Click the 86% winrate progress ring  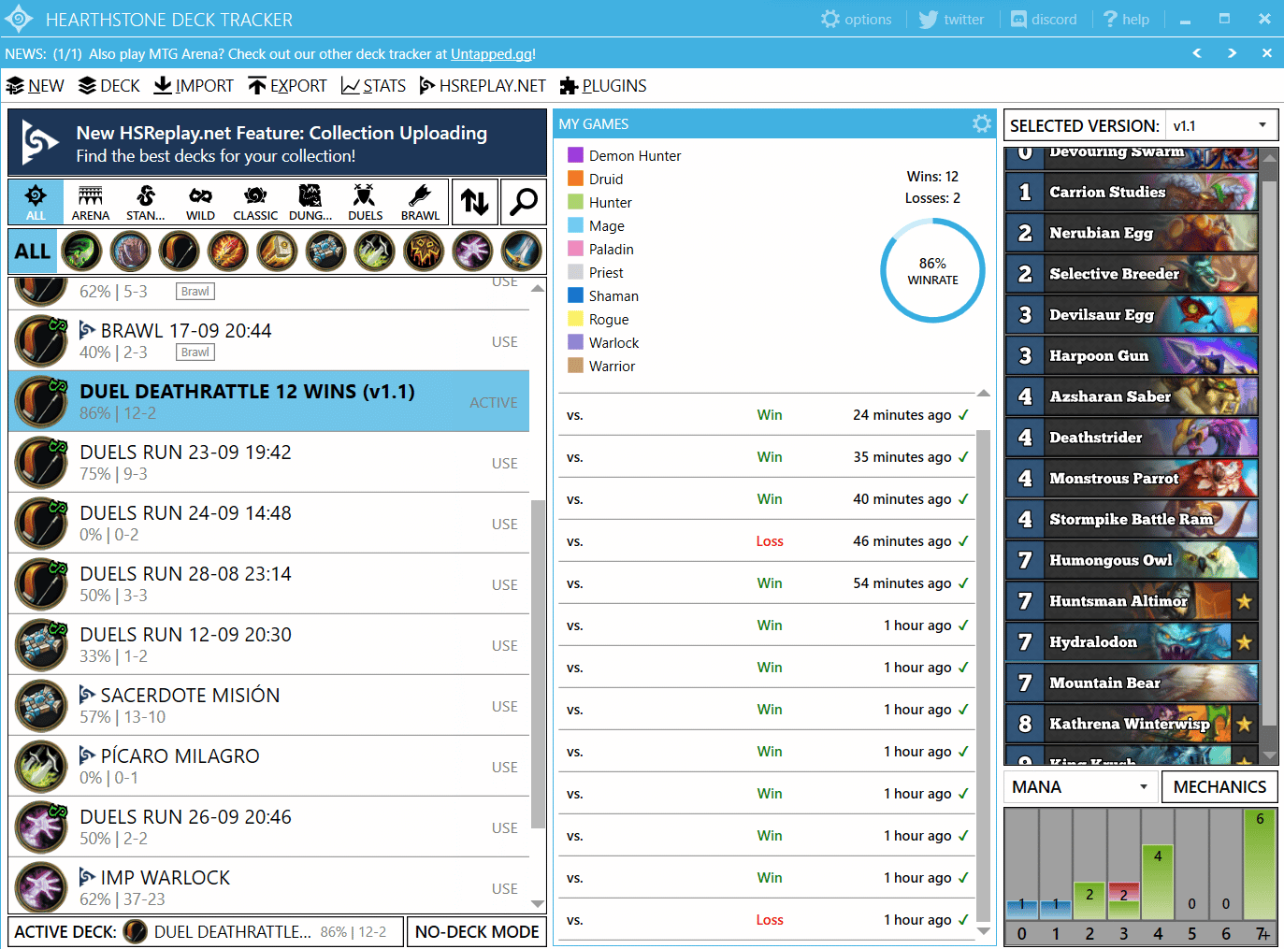[932, 271]
